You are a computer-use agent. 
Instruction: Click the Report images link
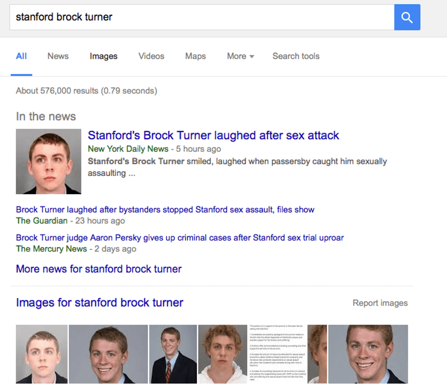[380, 303]
